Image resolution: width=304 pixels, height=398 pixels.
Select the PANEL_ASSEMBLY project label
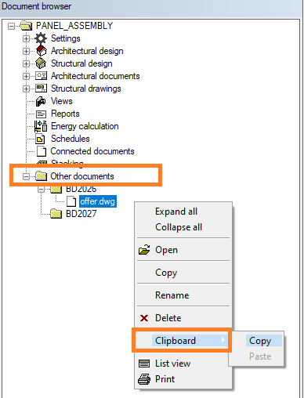(74, 26)
